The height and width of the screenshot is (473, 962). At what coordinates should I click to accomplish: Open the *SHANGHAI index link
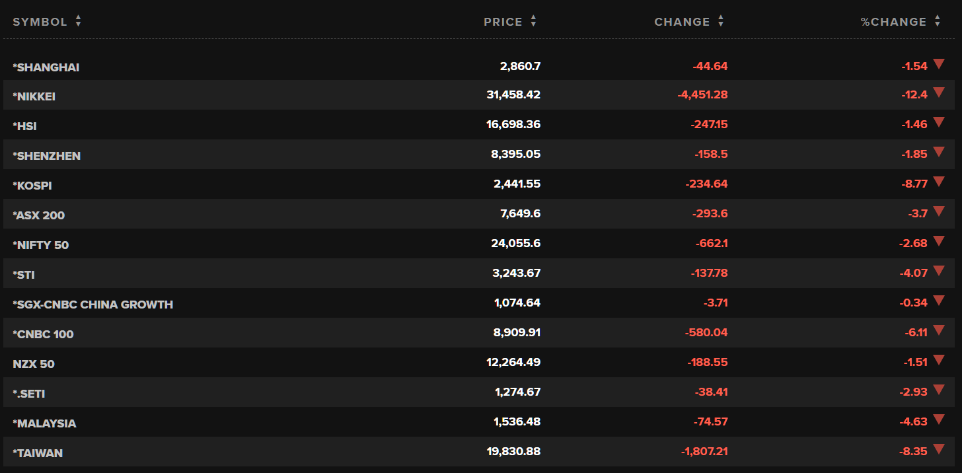(x=46, y=67)
